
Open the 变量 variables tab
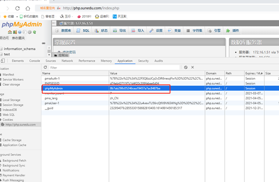(x=175, y=31)
